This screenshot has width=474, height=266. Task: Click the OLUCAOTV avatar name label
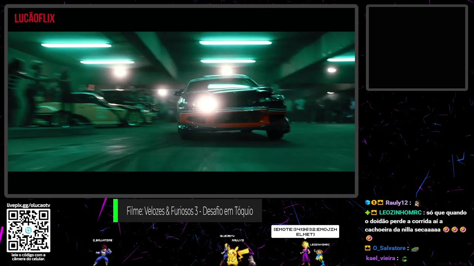point(227,236)
